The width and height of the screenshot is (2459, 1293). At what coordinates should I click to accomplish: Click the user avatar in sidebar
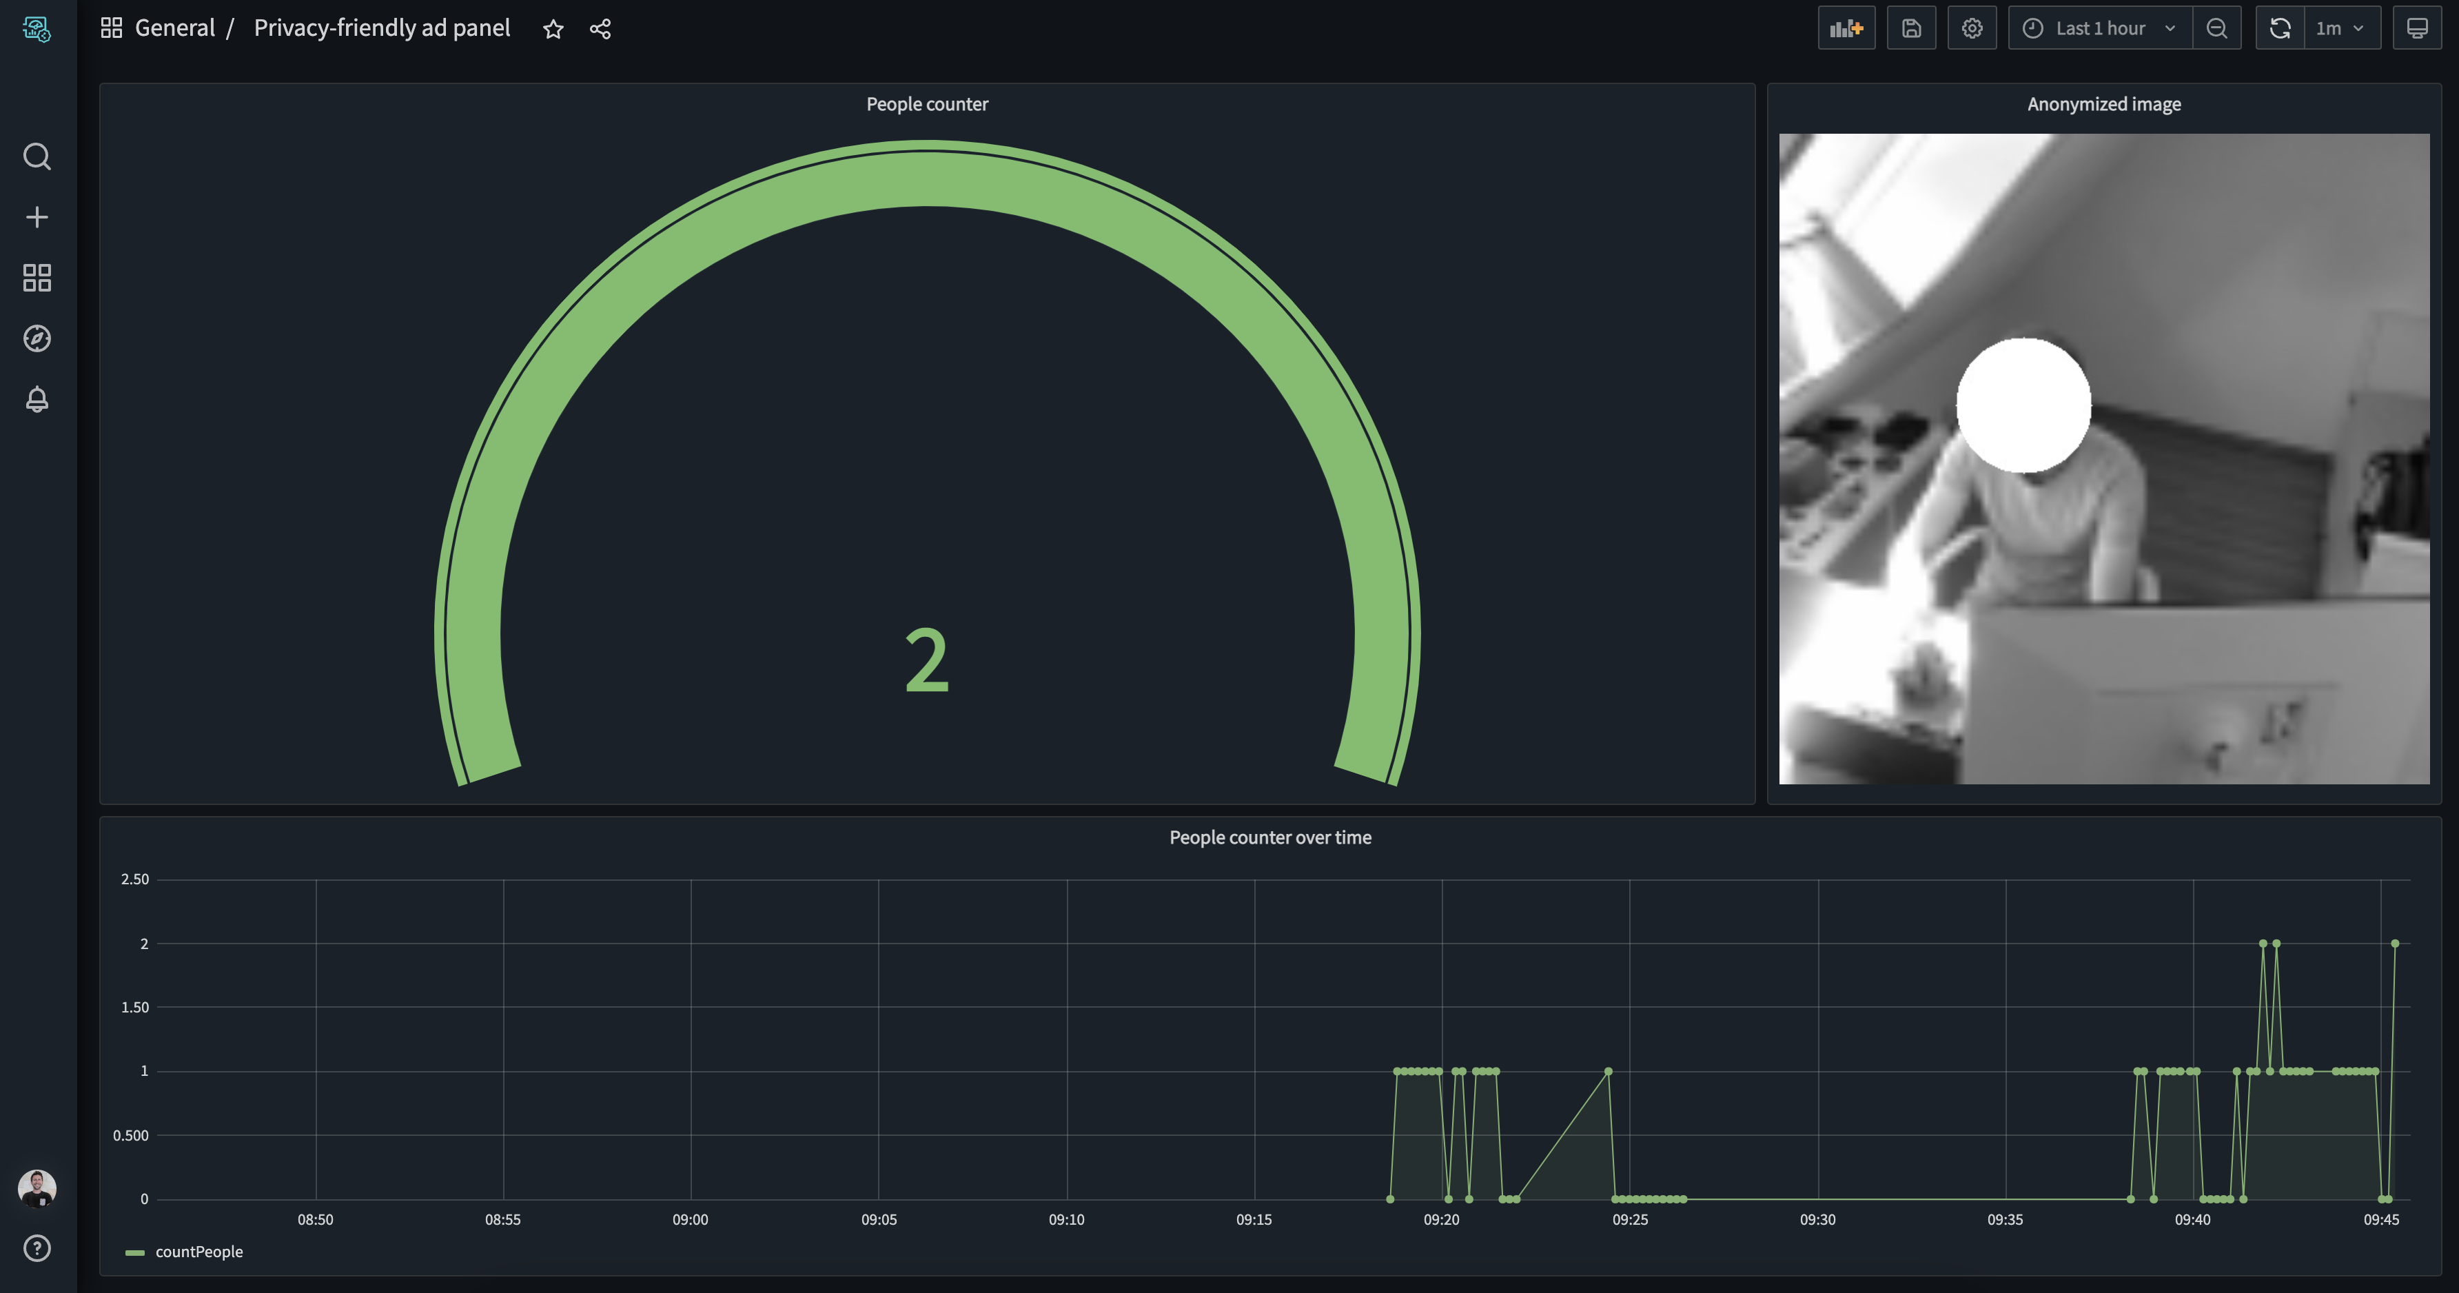pyautogui.click(x=37, y=1189)
